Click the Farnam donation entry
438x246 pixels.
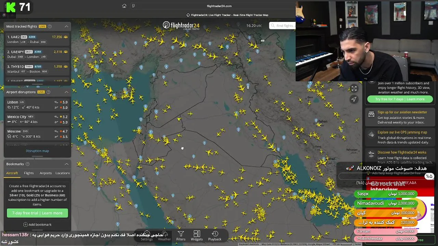pyautogui.click(x=386, y=231)
